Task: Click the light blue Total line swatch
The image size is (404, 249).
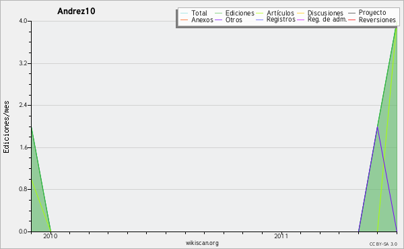Action: tap(184, 13)
